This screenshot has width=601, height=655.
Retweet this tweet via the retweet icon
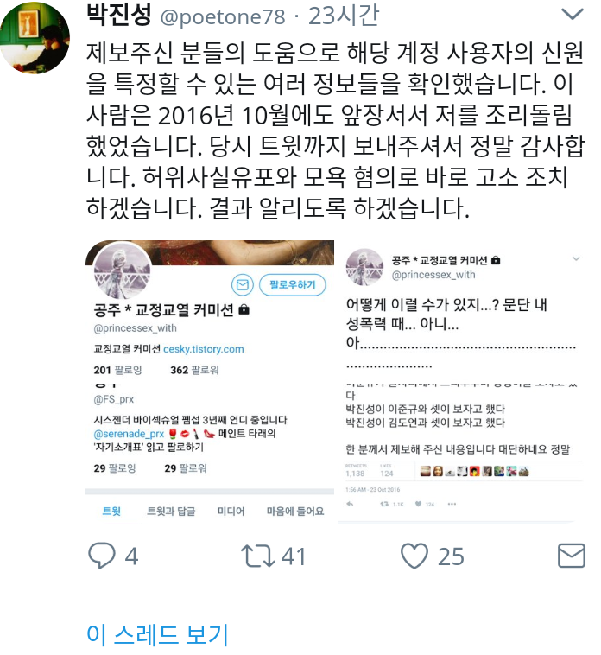(x=257, y=556)
